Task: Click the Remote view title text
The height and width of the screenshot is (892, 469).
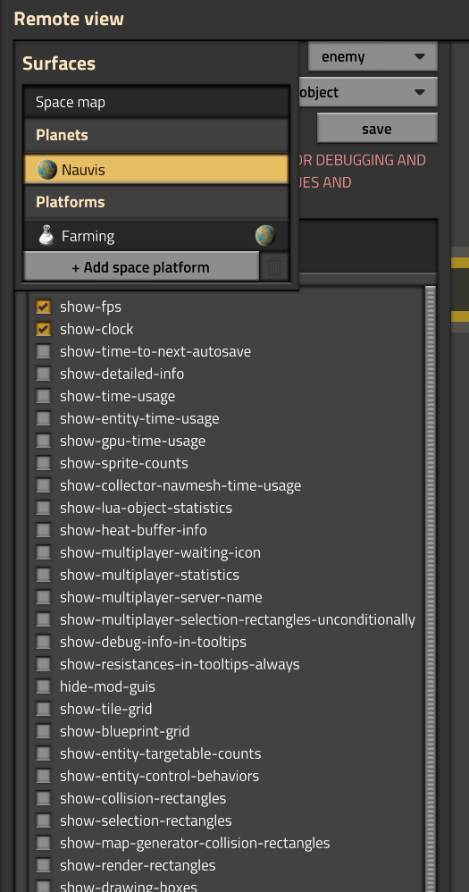Action: (x=69, y=19)
